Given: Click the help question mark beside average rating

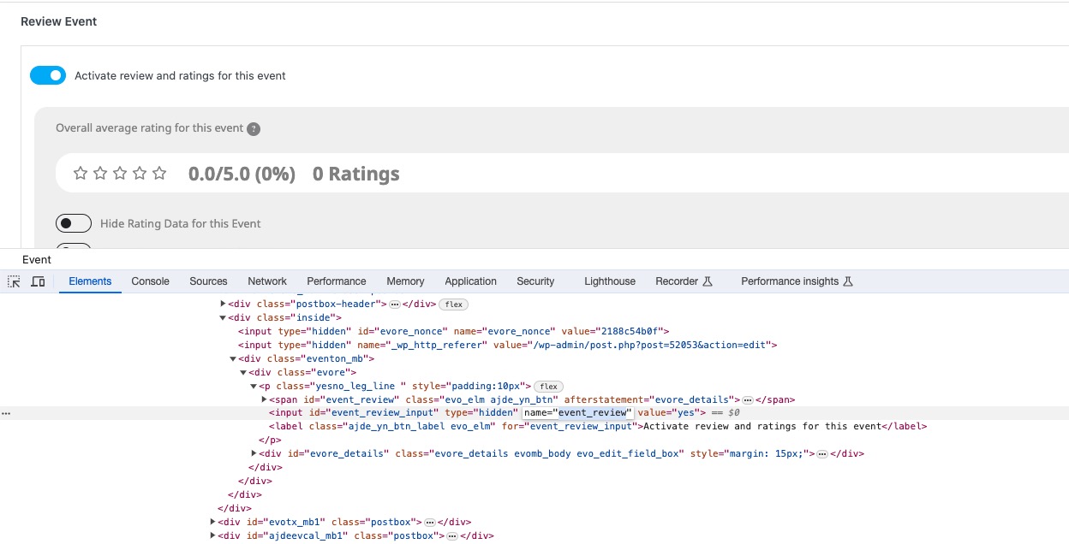Looking at the screenshot, I should pyautogui.click(x=254, y=129).
